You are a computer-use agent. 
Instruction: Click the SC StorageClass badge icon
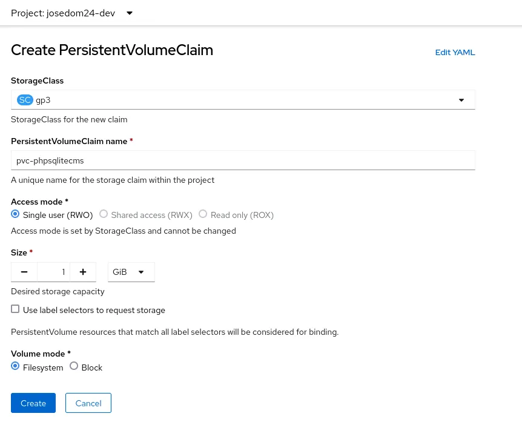(25, 99)
